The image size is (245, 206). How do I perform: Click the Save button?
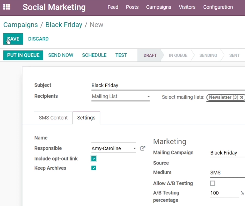(13, 39)
